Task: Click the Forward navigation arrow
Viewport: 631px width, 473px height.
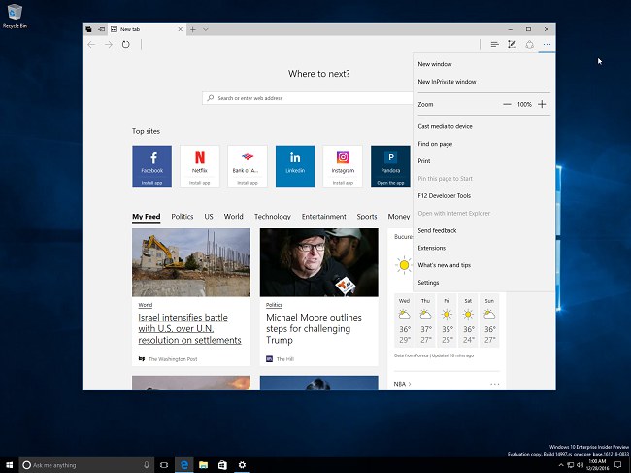Action: pos(109,45)
